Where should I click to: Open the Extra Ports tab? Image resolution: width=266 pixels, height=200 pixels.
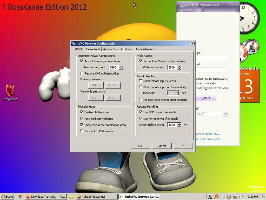point(93,49)
